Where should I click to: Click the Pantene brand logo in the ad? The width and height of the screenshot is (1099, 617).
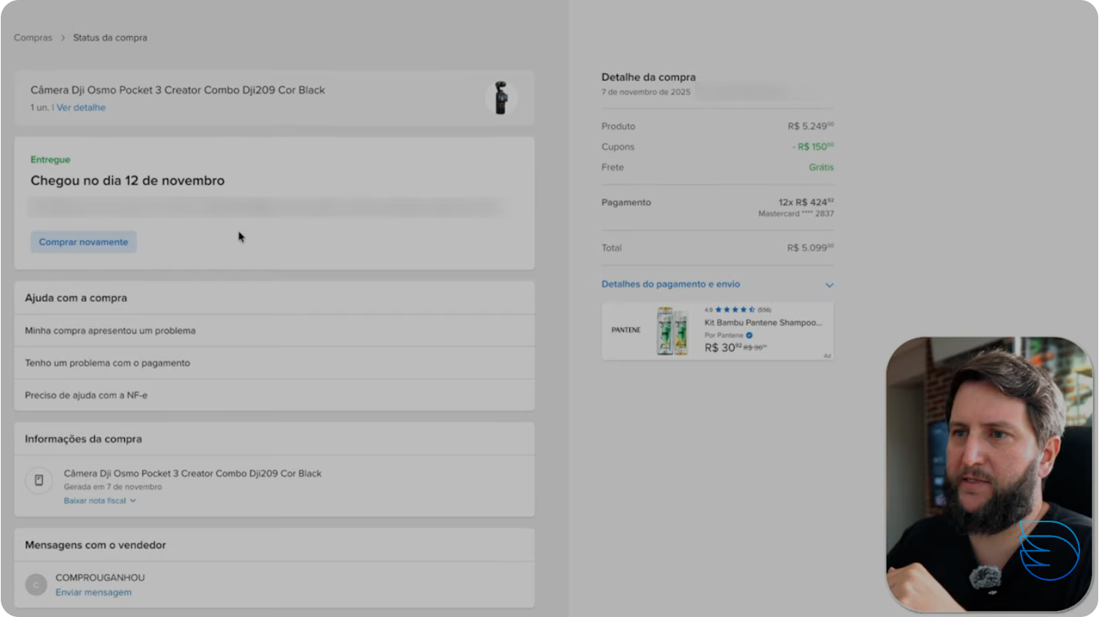626,330
